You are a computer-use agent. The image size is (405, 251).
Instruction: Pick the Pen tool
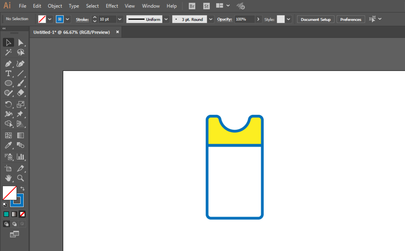coord(8,64)
